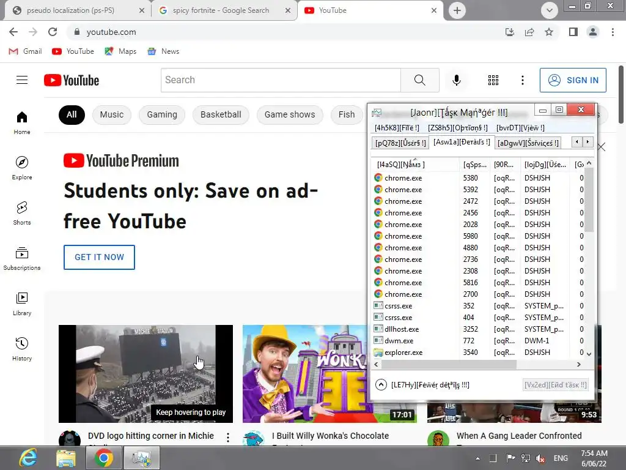Reload the page with Chrome's refresh icon
The image size is (626, 470).
point(53,32)
